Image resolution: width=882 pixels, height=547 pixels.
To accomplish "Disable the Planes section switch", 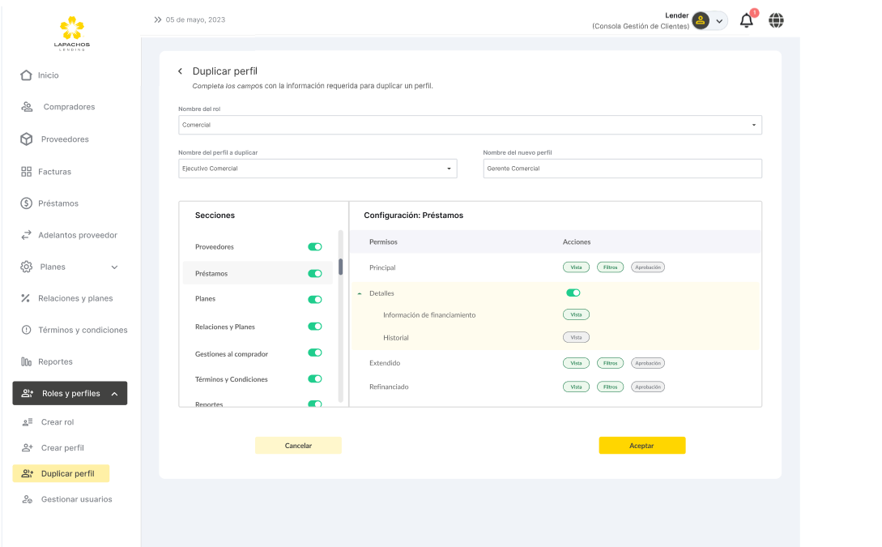I will click(315, 299).
